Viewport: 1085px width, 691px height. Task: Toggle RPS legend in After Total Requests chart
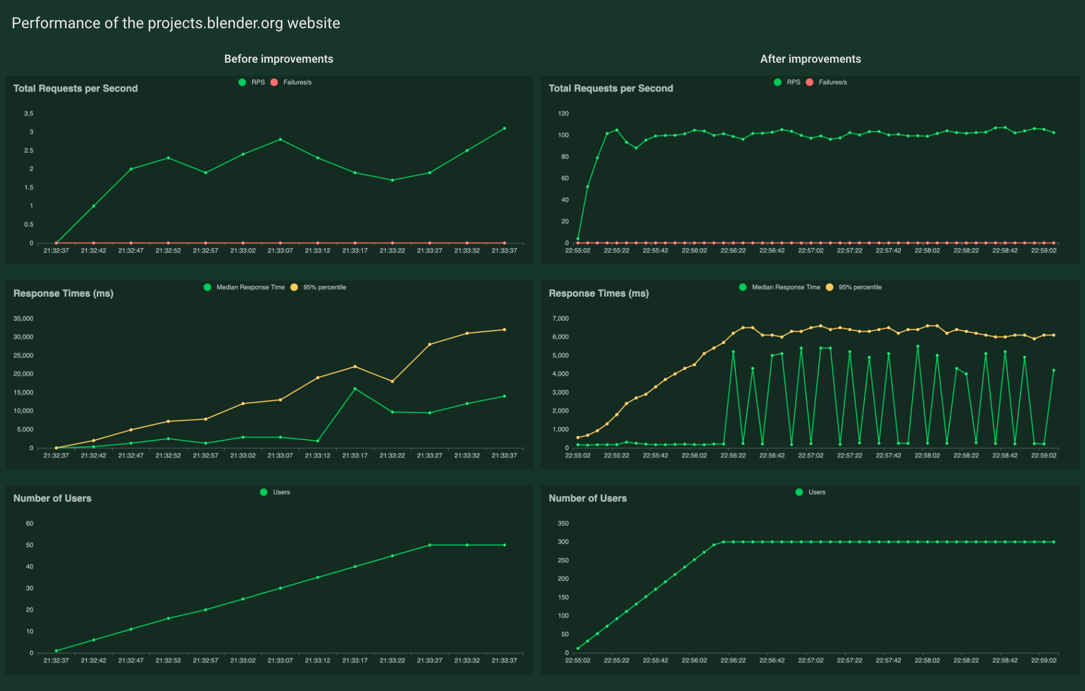point(787,82)
